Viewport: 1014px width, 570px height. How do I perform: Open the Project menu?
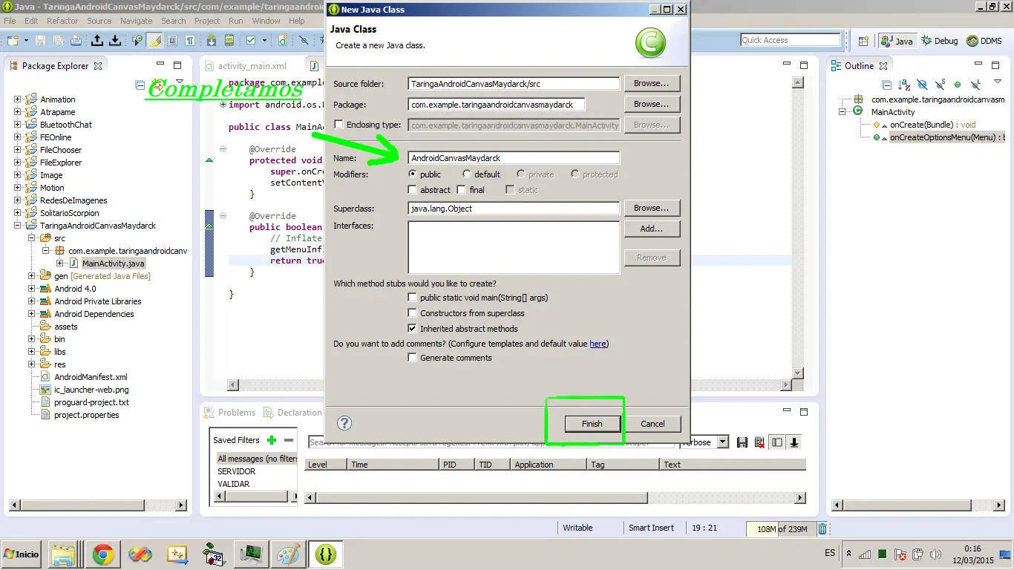[x=207, y=21]
